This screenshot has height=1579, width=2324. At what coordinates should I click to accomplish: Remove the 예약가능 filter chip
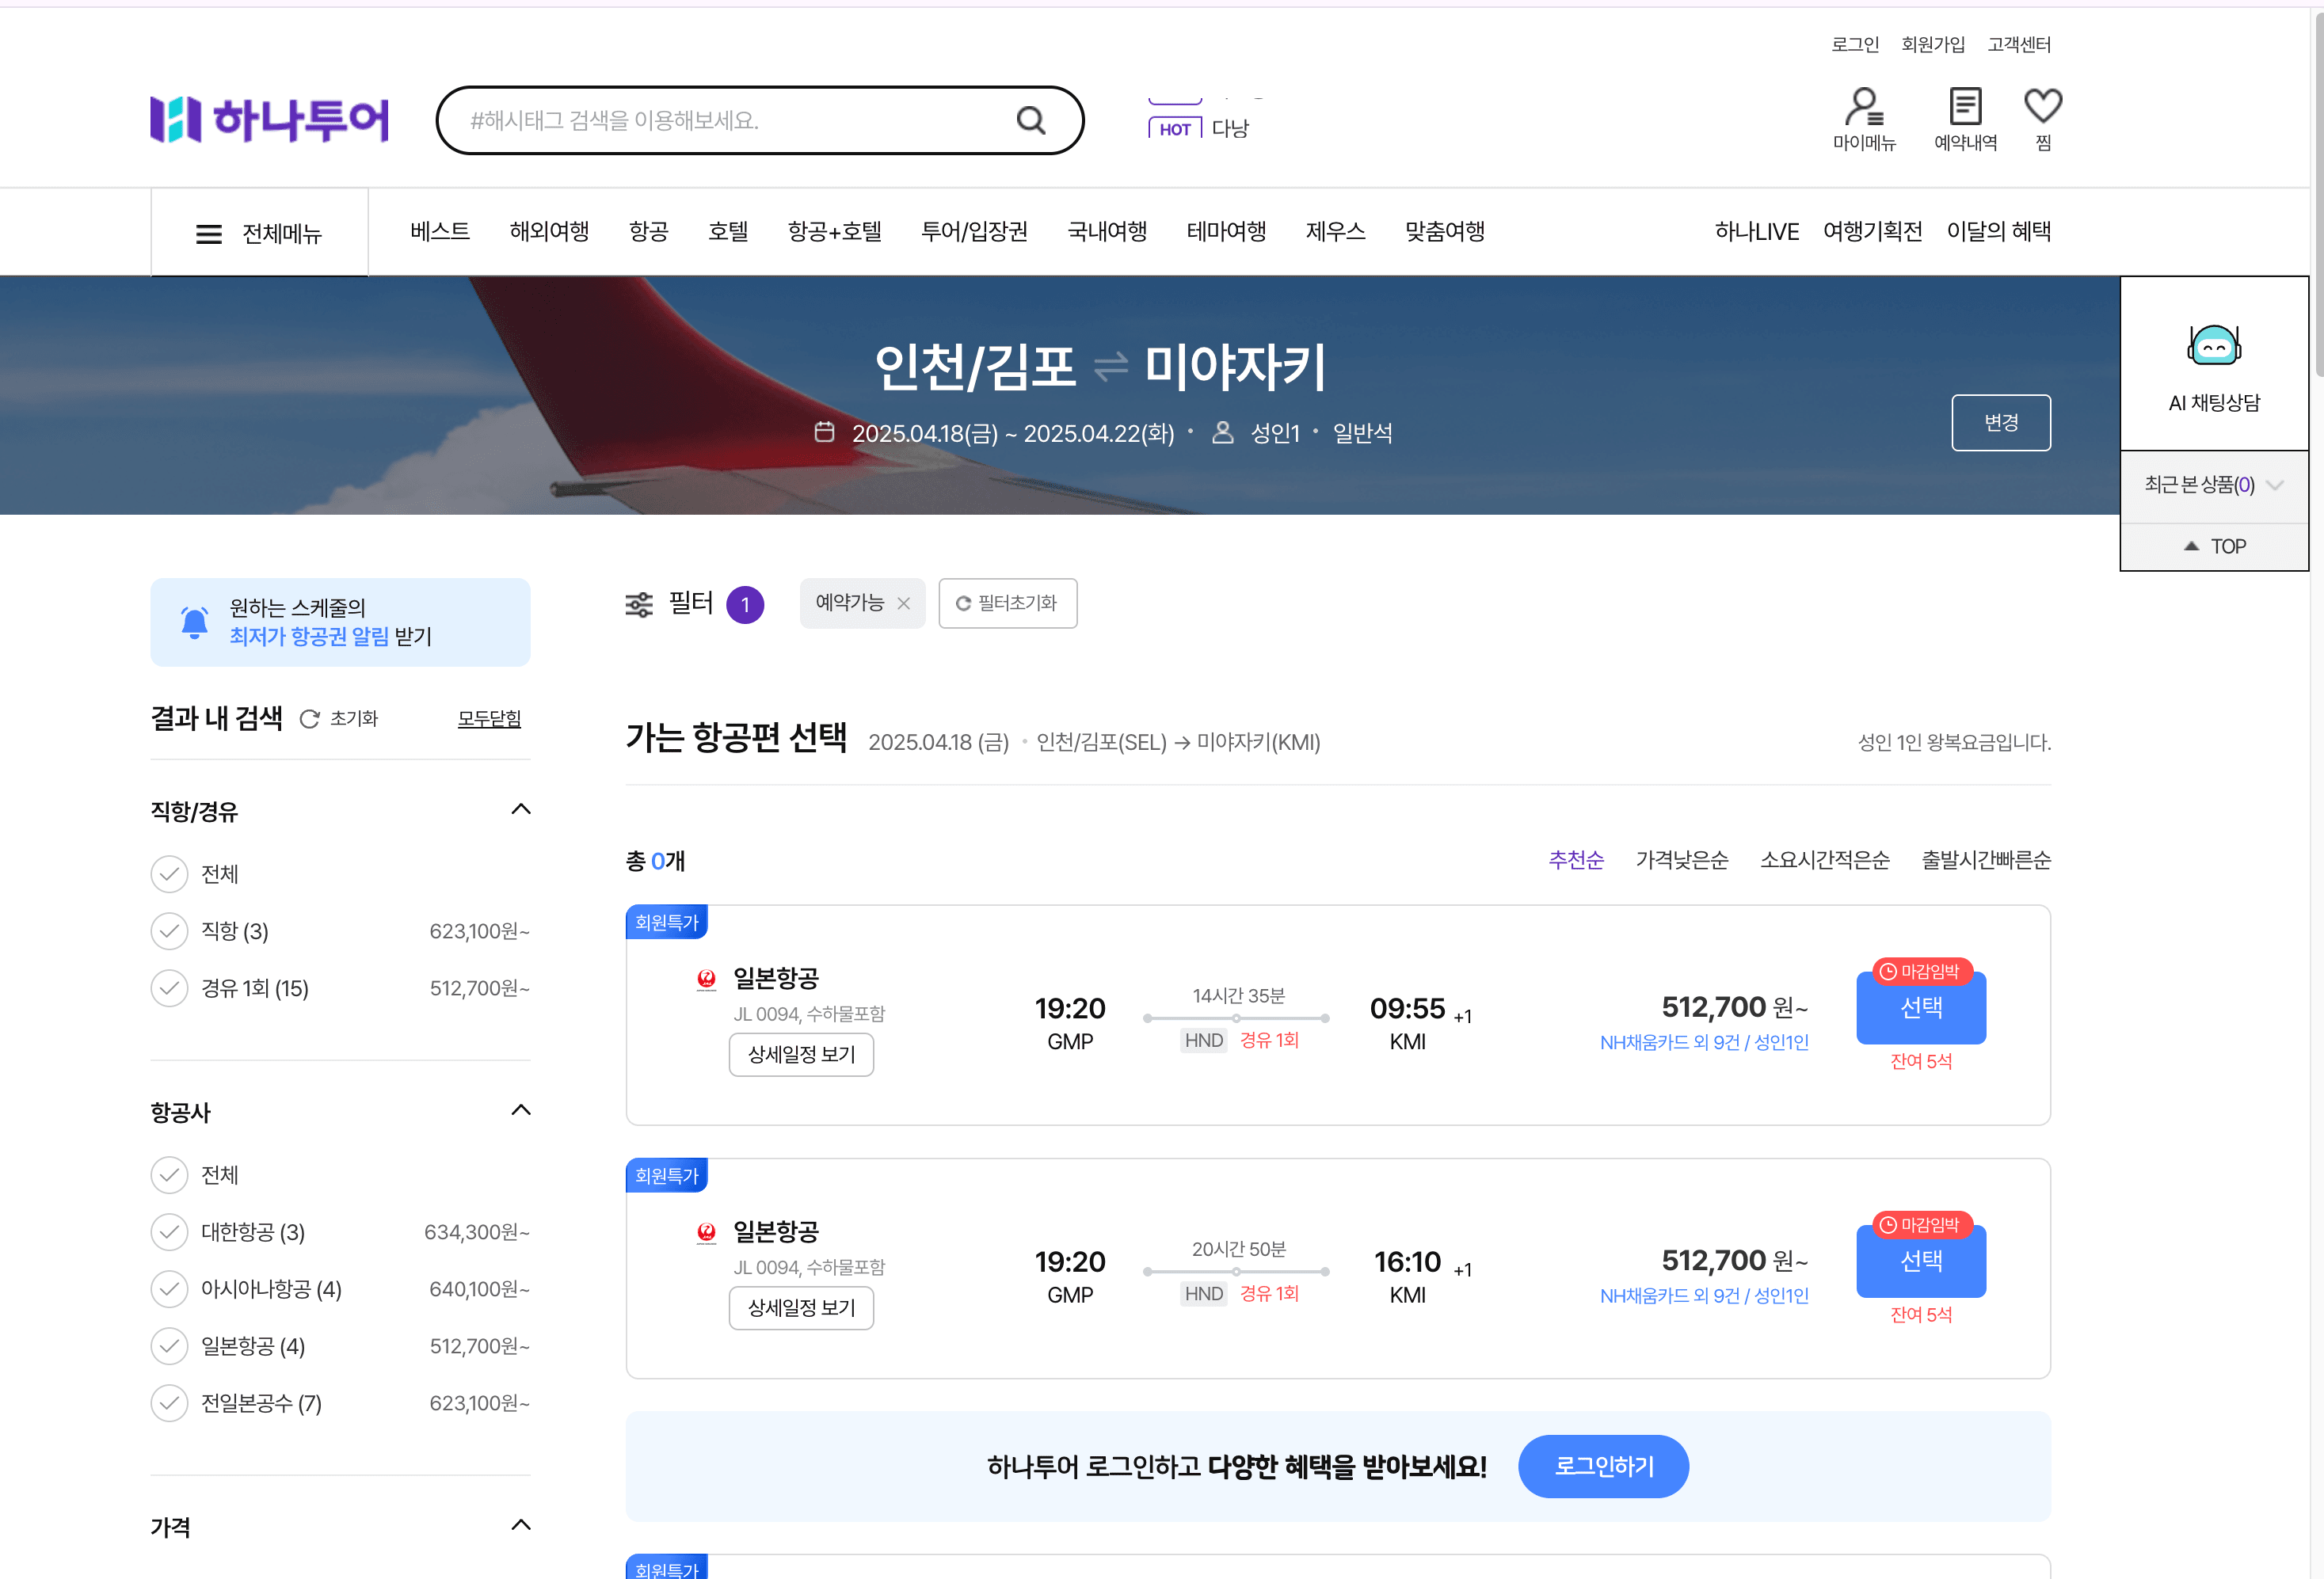(x=904, y=603)
